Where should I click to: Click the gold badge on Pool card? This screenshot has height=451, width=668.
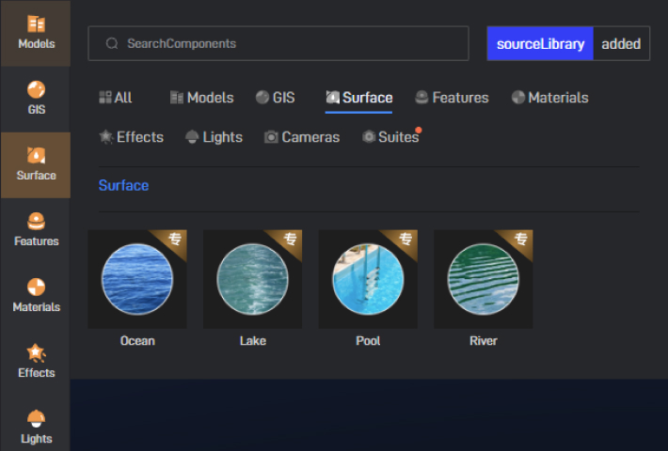click(404, 241)
